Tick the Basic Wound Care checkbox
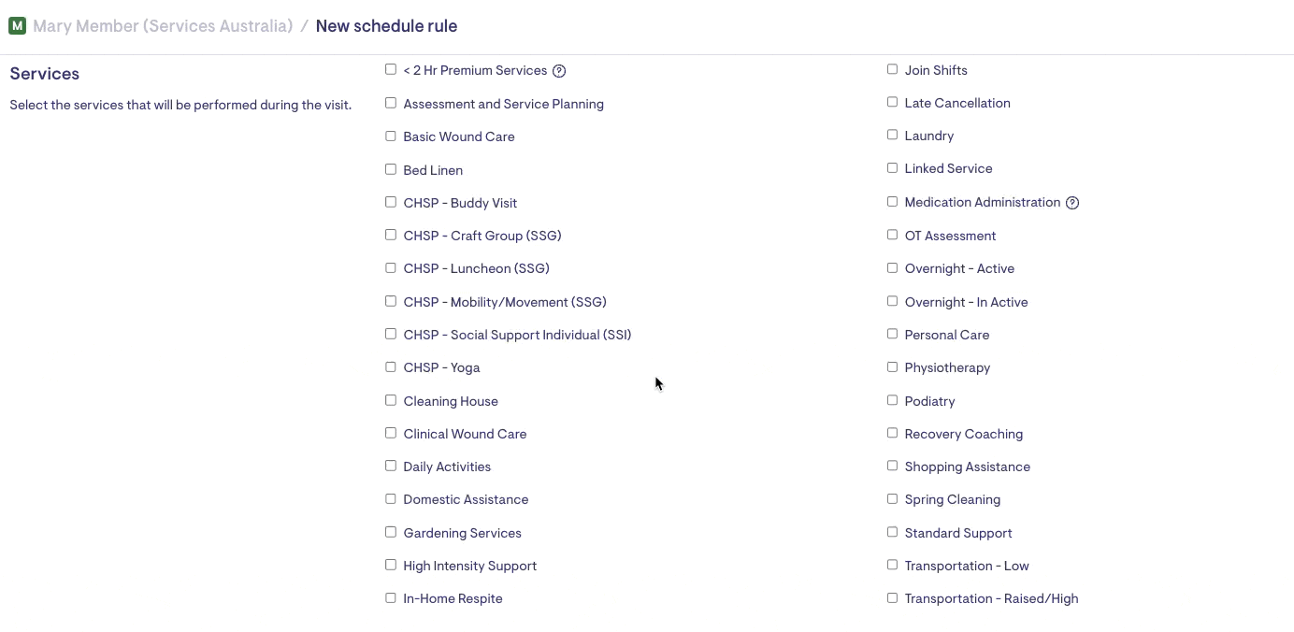 click(391, 136)
